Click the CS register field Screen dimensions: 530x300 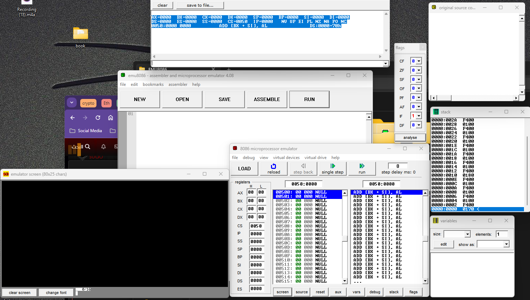click(x=257, y=226)
